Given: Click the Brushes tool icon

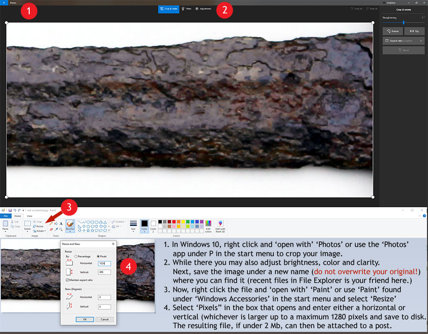Looking at the screenshot, I should (70, 224).
